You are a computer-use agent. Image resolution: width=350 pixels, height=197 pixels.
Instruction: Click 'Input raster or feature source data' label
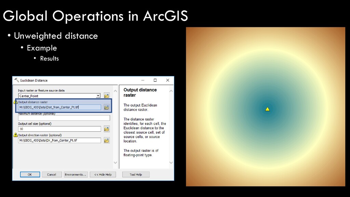(41, 90)
